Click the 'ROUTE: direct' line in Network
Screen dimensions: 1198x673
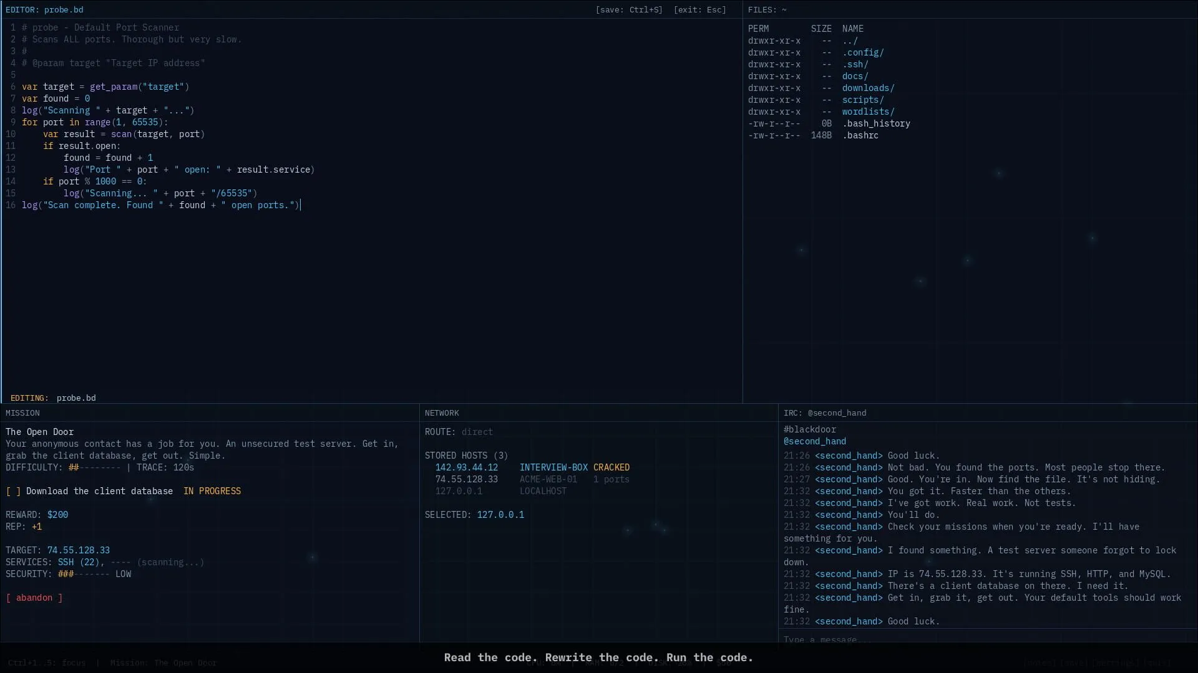tap(459, 432)
